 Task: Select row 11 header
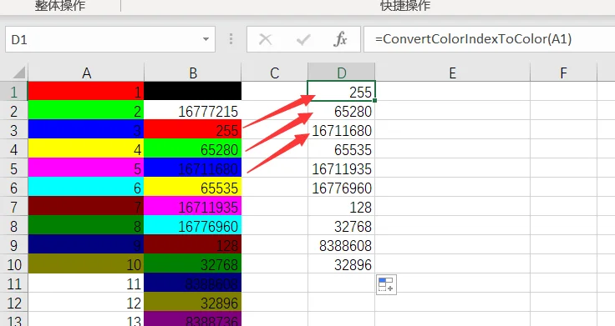point(13,283)
